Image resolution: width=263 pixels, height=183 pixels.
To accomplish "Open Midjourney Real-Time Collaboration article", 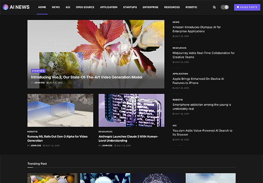I will pos(203,55).
